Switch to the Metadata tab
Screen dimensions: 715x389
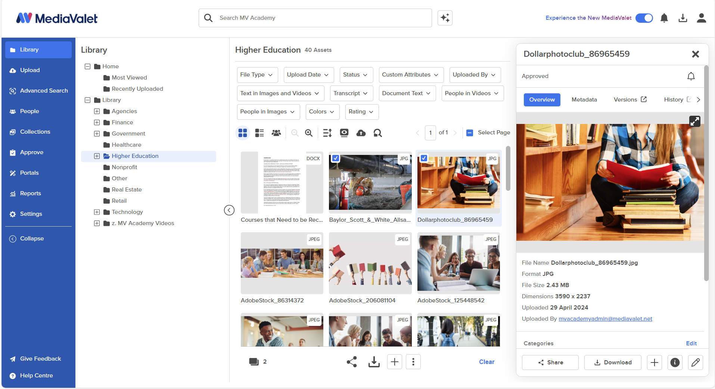(584, 100)
